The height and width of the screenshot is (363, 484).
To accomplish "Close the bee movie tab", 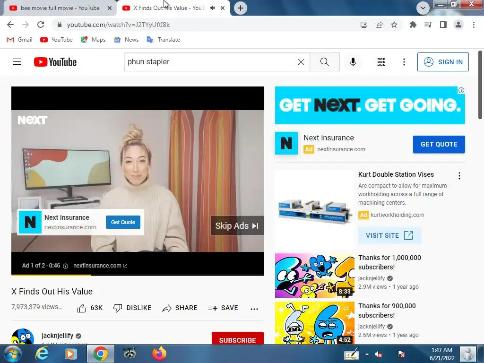I will tap(110, 9).
